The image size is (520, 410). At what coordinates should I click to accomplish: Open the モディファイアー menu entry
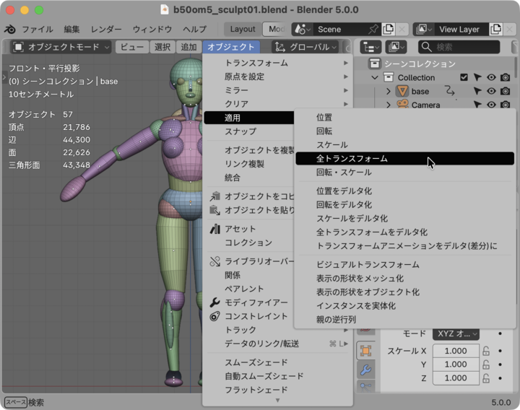tap(248, 302)
